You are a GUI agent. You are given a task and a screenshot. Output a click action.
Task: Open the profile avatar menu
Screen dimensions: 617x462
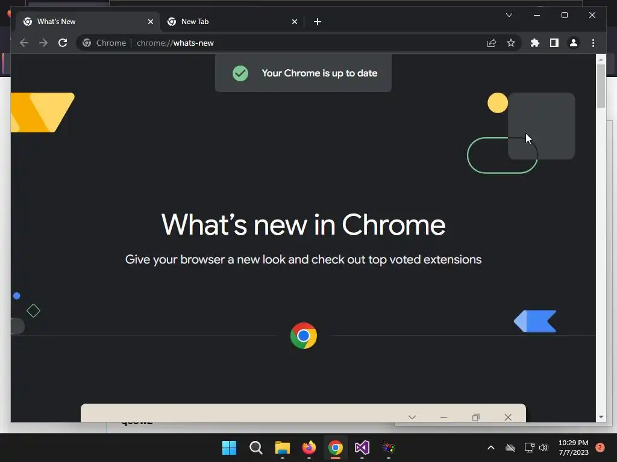(574, 43)
